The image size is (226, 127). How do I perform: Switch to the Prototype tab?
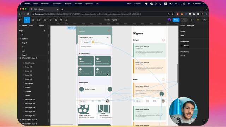pos(191,25)
